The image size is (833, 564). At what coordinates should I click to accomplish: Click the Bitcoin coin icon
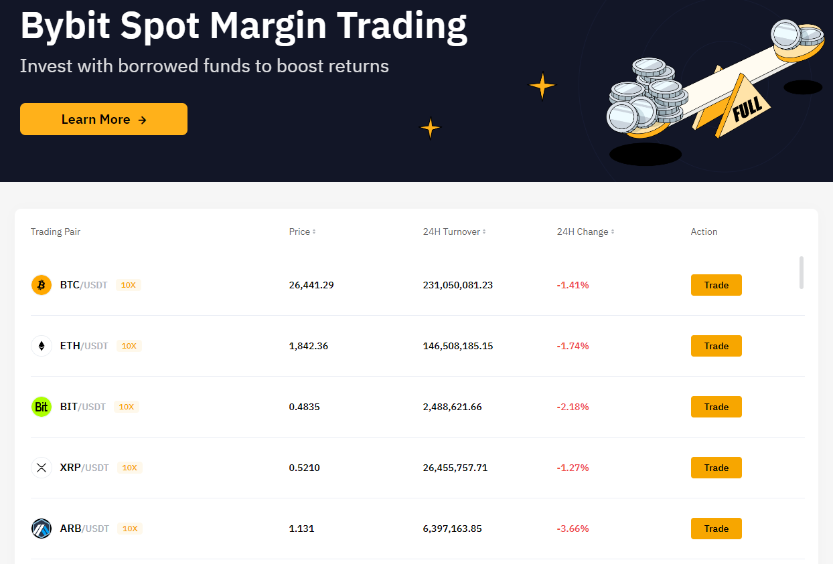tap(41, 284)
